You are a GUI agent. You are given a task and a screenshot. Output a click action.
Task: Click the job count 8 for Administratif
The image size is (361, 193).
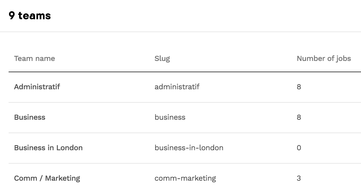coord(299,87)
